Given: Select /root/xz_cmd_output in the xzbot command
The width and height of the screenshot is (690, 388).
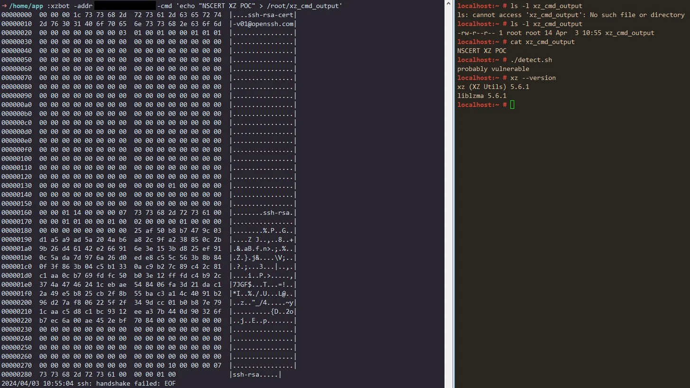Looking at the screenshot, I should pyautogui.click(x=303, y=6).
